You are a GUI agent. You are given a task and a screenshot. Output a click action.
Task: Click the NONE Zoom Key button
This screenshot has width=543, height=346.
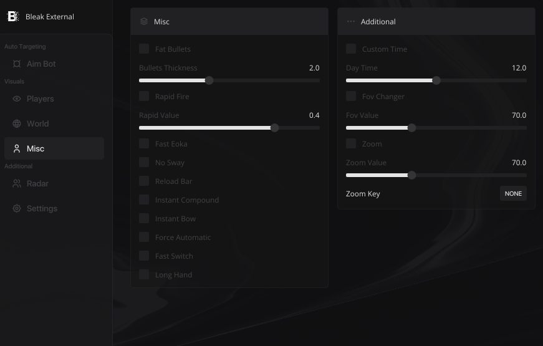point(513,194)
